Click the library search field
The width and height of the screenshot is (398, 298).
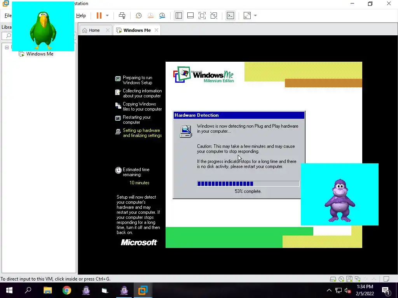click(38, 36)
